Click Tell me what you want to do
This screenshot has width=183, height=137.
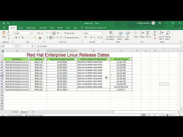pos(96,28)
